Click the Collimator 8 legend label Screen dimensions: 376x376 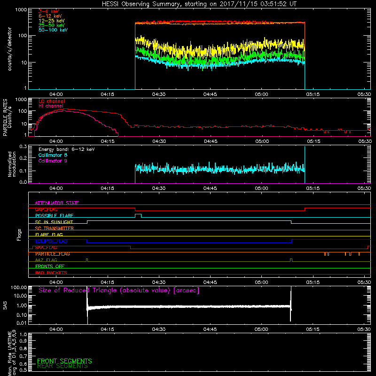pyautogui.click(x=53, y=155)
